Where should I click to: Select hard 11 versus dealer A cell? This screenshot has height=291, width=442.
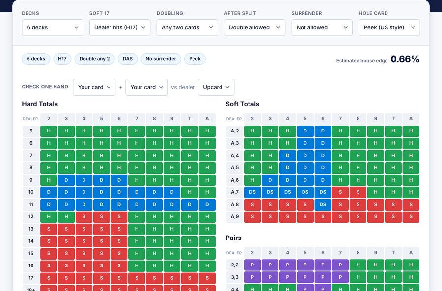[x=207, y=205]
